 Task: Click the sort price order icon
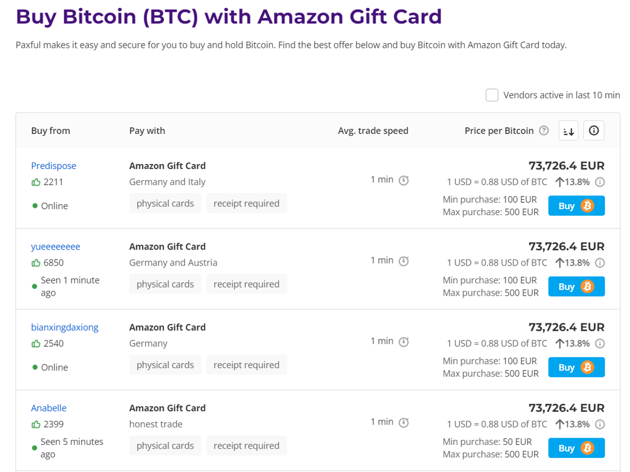[x=569, y=131]
